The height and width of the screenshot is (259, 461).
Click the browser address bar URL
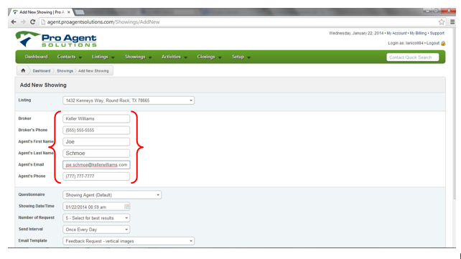103,22
